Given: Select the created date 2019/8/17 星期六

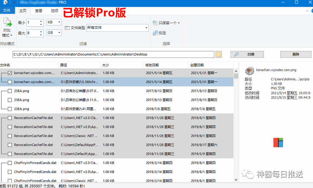Looking at the screenshot, I should [204, 145].
